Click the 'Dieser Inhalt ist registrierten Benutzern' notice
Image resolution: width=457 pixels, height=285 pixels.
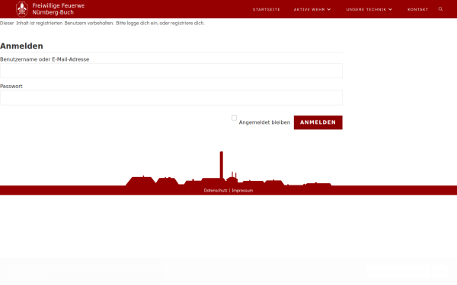point(102,23)
